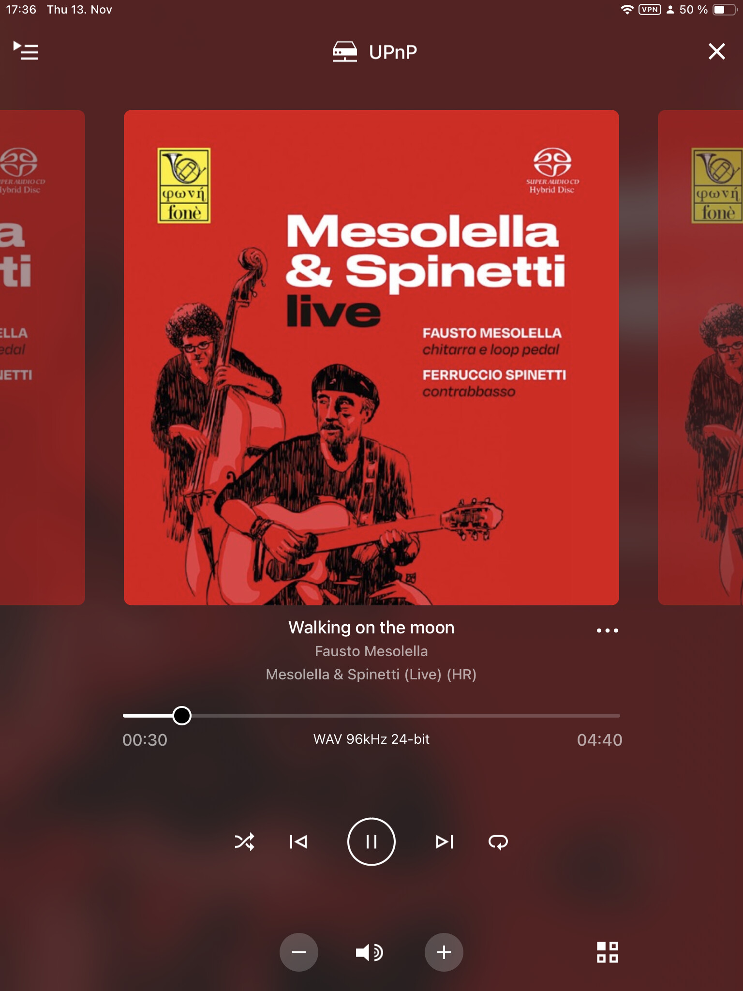Image resolution: width=743 pixels, height=991 pixels.
Task: Open three-dot options for Walking on the moon
Action: (607, 630)
